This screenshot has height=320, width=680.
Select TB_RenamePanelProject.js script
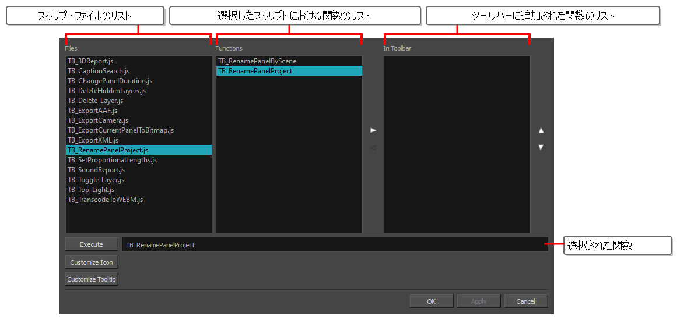point(108,150)
